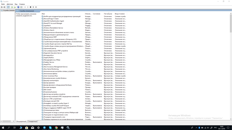Click the right arrow of the tree-pane scrollbar

coord(13,121)
